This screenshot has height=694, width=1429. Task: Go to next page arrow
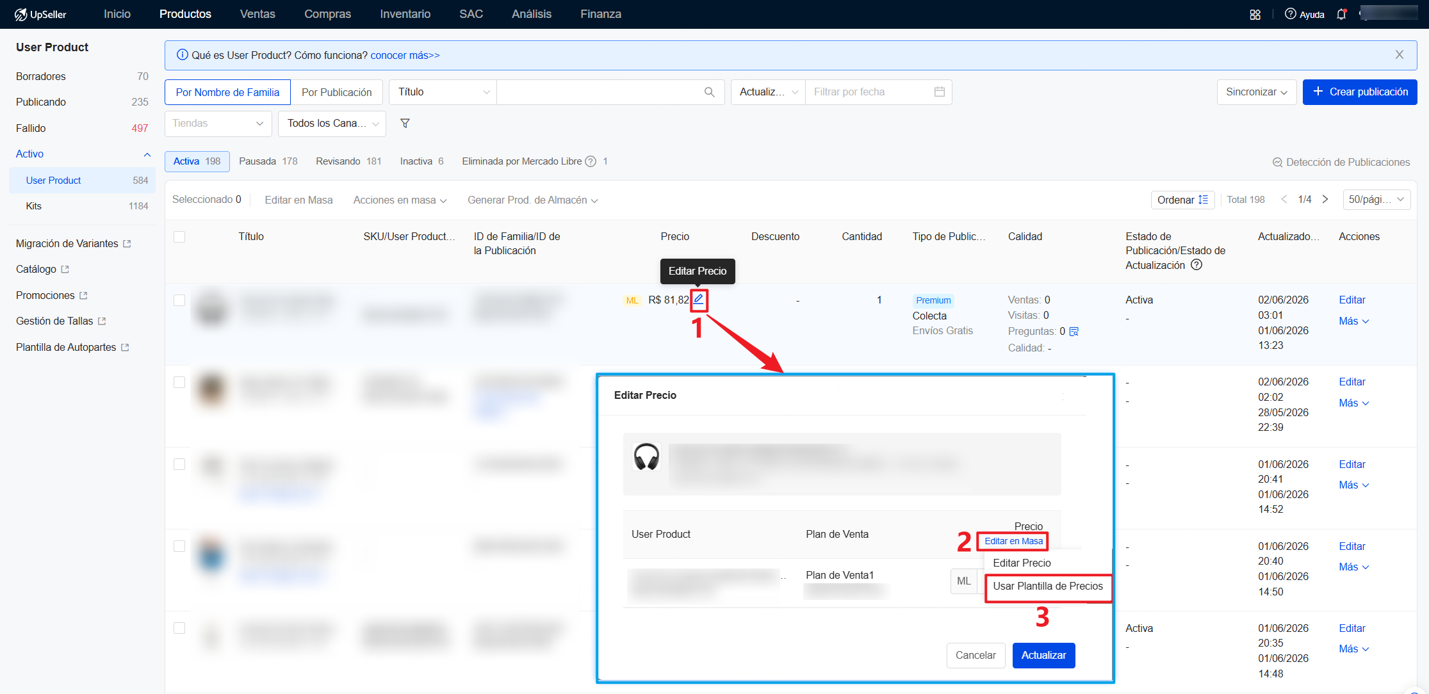1325,200
